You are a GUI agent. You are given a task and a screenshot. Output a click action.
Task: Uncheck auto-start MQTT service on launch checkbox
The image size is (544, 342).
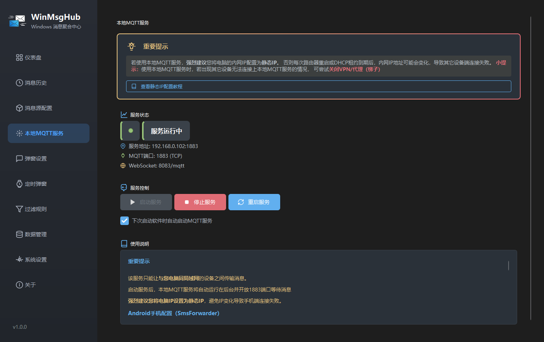[x=125, y=221]
